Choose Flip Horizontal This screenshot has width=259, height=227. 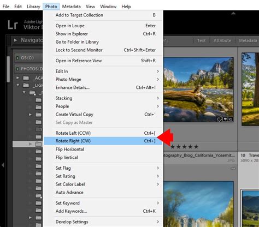point(103,150)
